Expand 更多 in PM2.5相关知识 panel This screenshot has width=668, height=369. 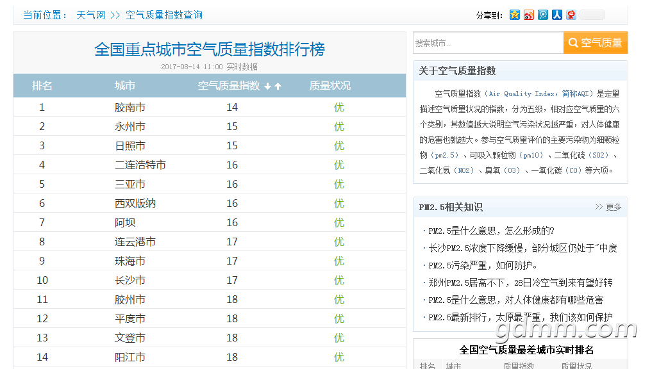pyautogui.click(x=608, y=207)
